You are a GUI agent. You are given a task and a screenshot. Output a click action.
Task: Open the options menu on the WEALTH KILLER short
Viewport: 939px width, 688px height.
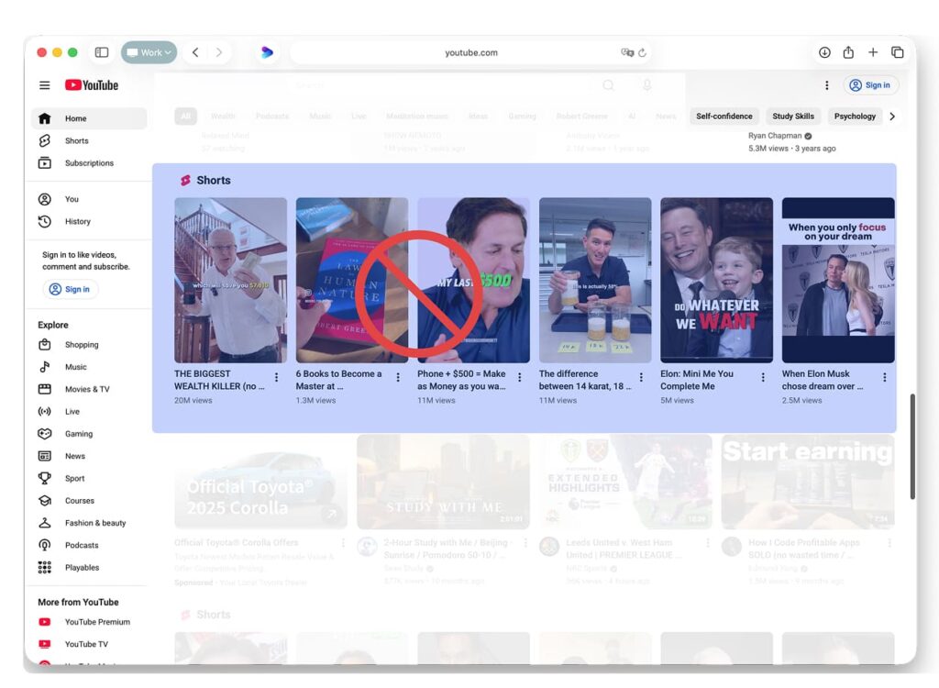(x=278, y=376)
